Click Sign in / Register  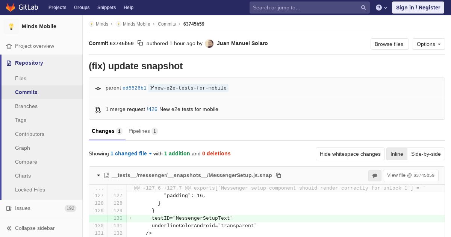pyautogui.click(x=418, y=8)
